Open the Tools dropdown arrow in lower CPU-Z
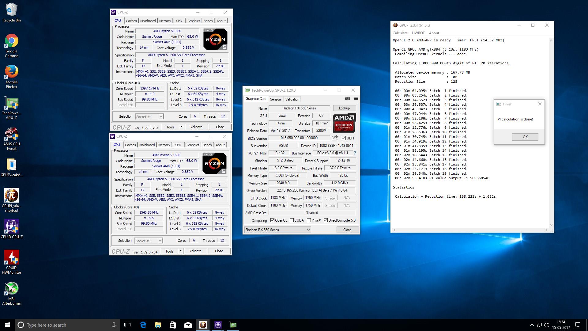588x331 pixels. (180, 251)
